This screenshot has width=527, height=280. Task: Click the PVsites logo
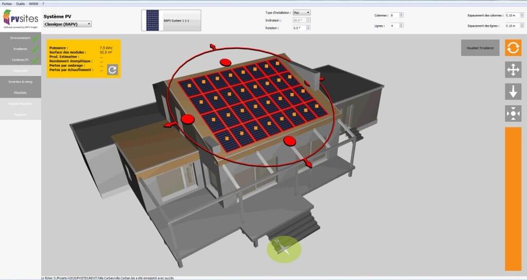pyautogui.click(x=20, y=19)
